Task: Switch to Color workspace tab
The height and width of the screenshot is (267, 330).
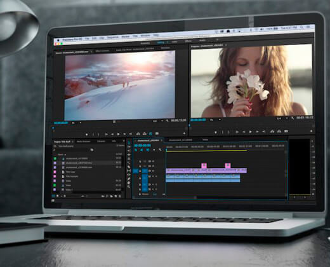Action: [175, 42]
